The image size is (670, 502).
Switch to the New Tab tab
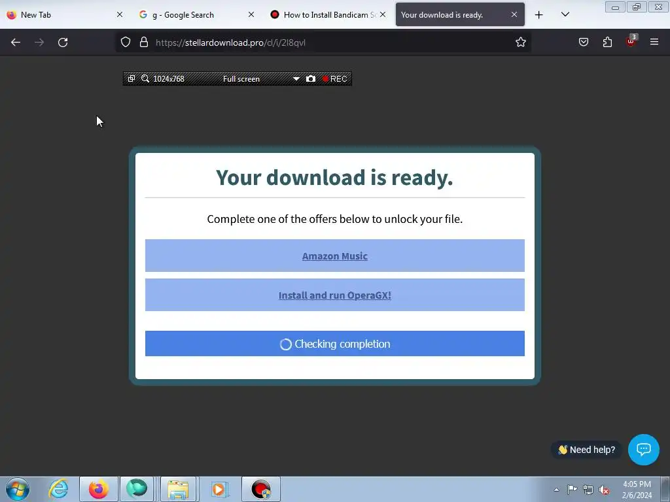(x=65, y=15)
